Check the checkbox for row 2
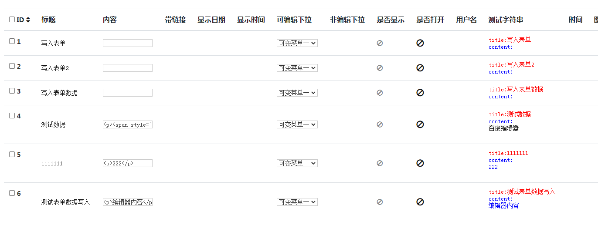This screenshot has width=598, height=235. click(12, 66)
